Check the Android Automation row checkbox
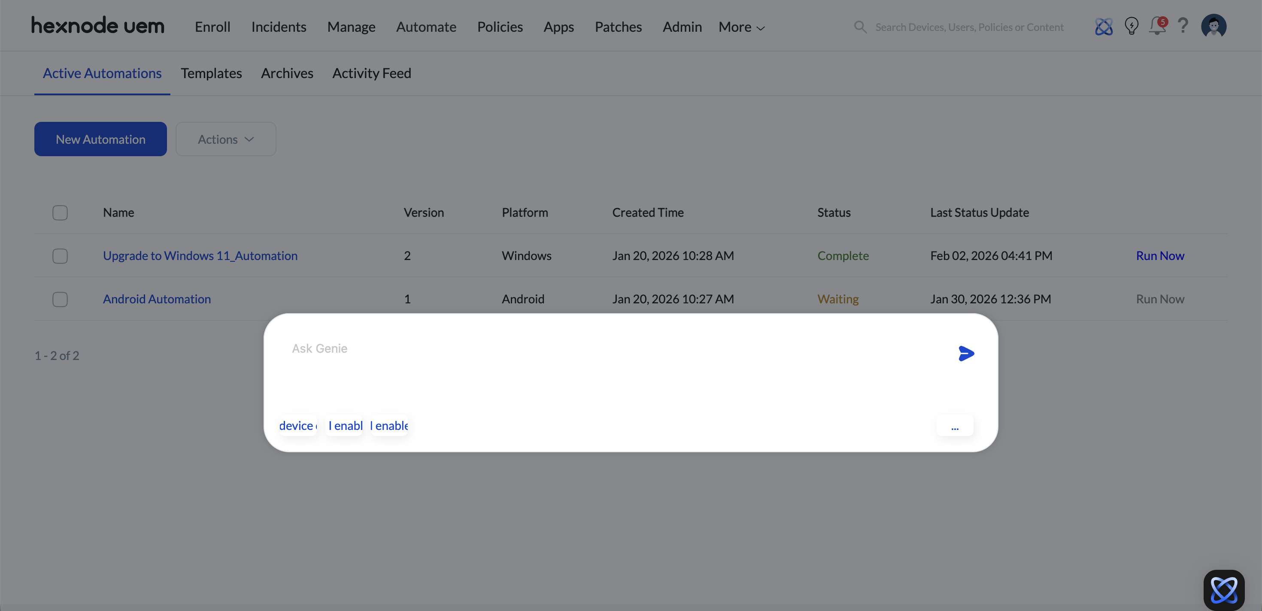This screenshot has height=611, width=1262. click(60, 299)
